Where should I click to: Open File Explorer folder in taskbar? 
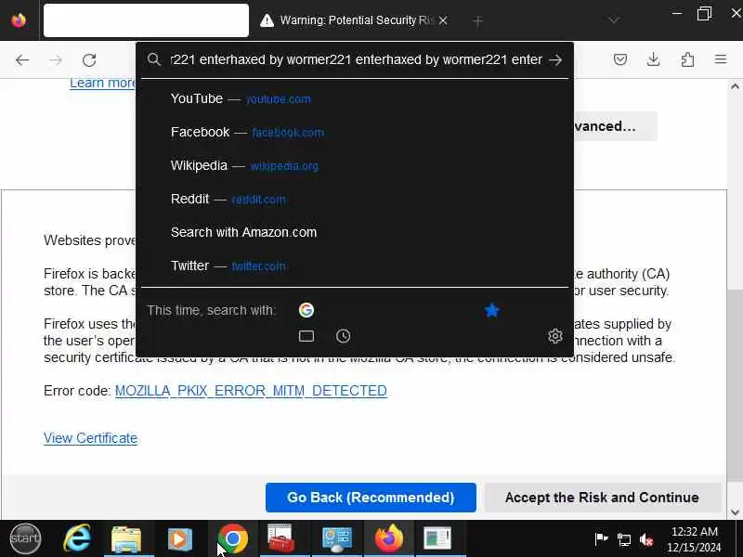126,538
